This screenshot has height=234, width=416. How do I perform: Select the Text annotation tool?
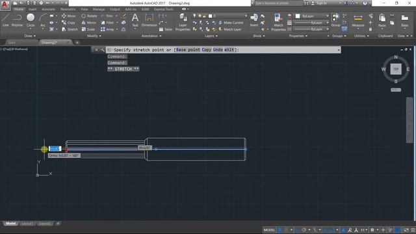click(135, 20)
